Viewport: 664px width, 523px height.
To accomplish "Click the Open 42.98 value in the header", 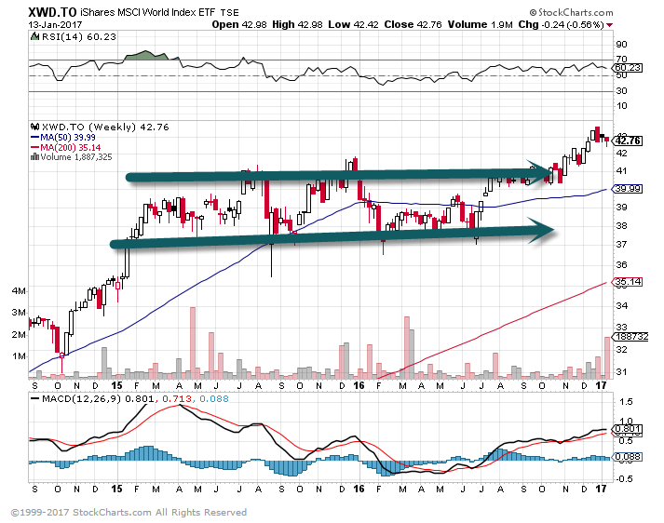I will pos(239,24).
